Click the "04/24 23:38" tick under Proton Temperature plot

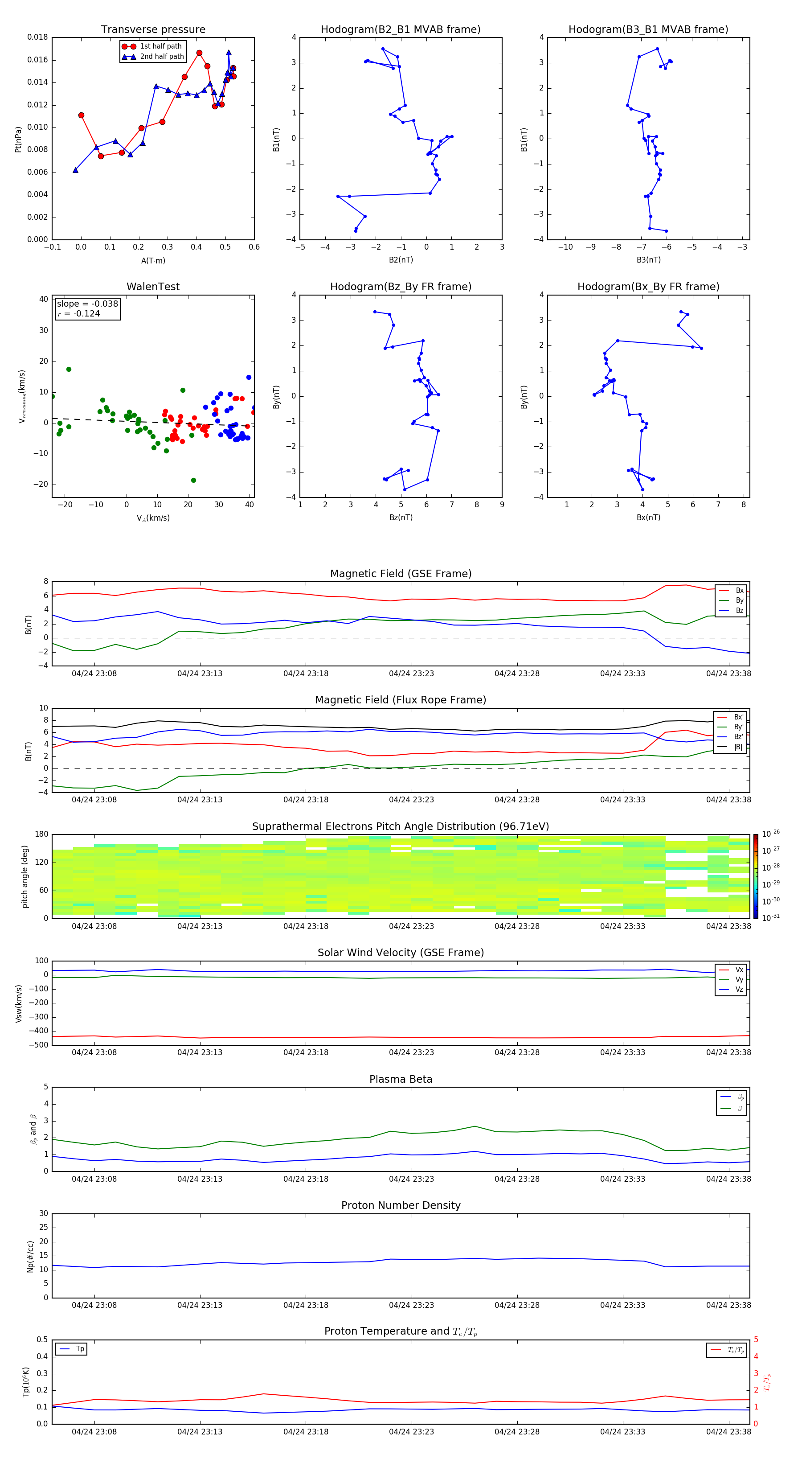[728, 1432]
